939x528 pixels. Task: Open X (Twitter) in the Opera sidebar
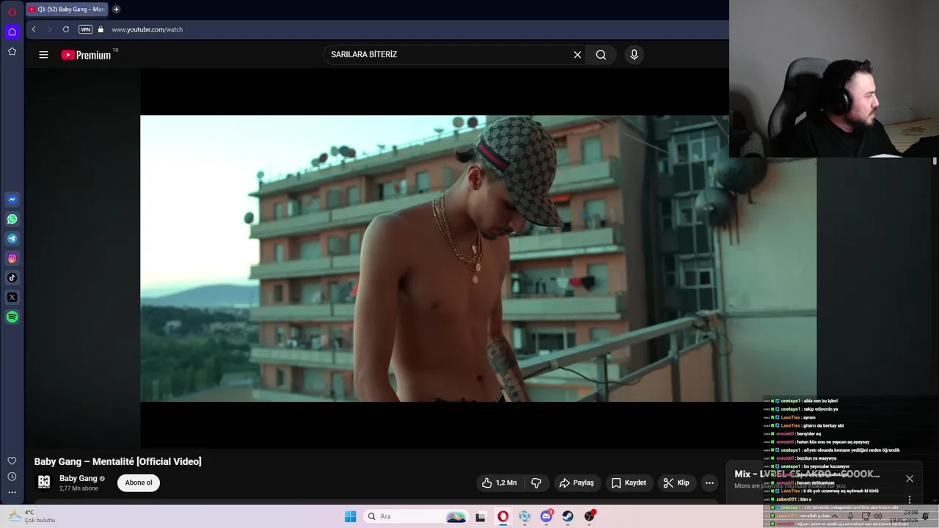[12, 297]
